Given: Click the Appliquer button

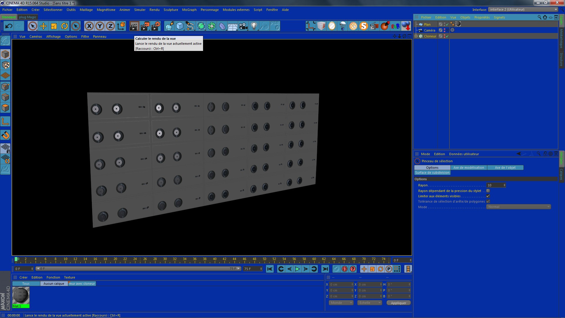Looking at the screenshot, I should click(x=398, y=303).
